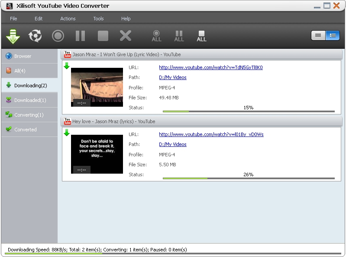Open the Tools menu
Screen dimensions: 346x257
[x=98, y=19]
